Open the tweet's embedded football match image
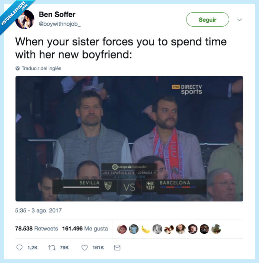 (x=129, y=139)
